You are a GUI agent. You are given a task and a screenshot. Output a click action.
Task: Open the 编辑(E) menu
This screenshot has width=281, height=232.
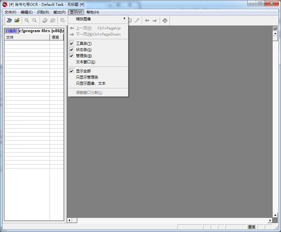(26, 12)
